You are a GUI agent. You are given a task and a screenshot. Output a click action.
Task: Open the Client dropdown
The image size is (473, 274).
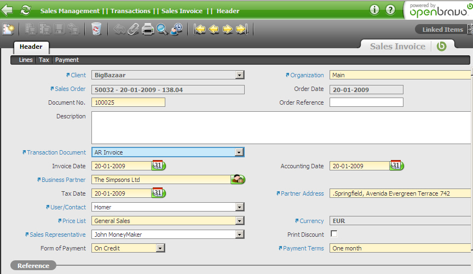tap(240, 75)
